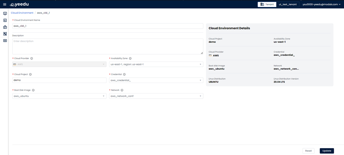Focus the Cloud Environment Name field
The height and width of the screenshot is (155, 344).
[108, 26]
